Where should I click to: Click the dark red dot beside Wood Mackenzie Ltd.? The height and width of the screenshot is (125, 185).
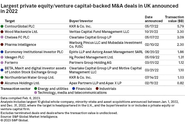[2, 32]
